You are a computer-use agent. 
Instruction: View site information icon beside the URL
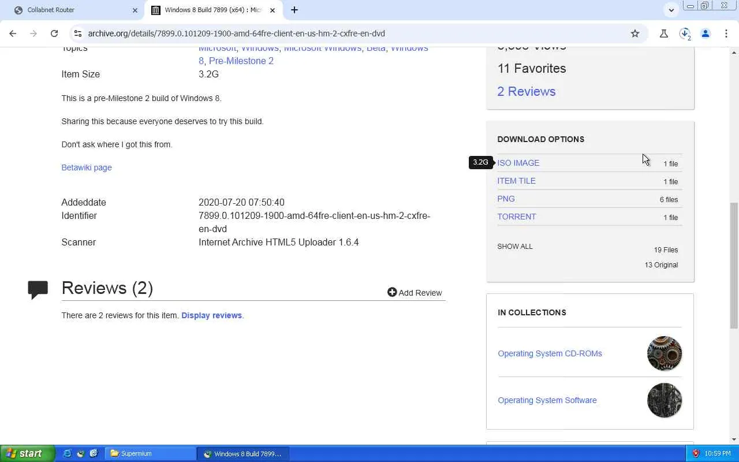[x=78, y=33]
